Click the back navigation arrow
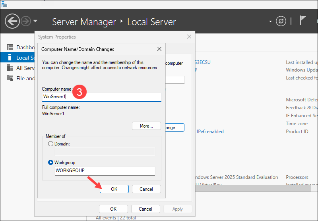This screenshot has width=318, height=221. (12, 21)
